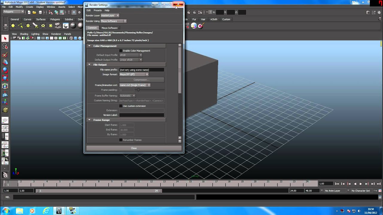The width and height of the screenshot is (383, 215).
Task: Activate the Lasso Select tool
Action: click(5, 46)
